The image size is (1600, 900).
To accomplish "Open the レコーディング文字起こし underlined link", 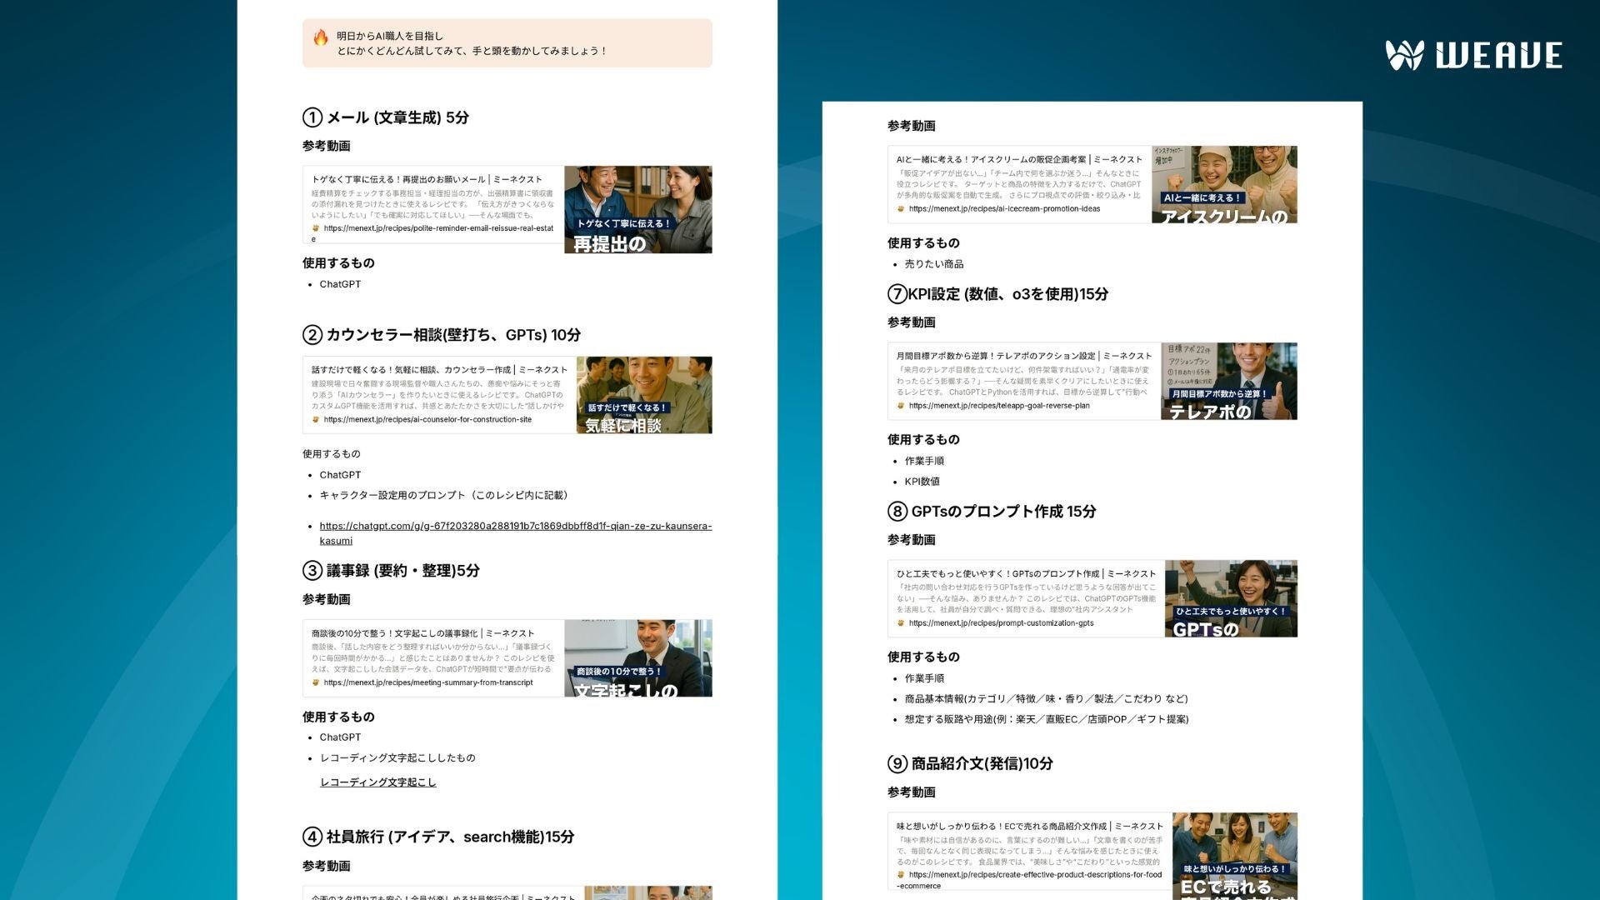I will [x=377, y=782].
